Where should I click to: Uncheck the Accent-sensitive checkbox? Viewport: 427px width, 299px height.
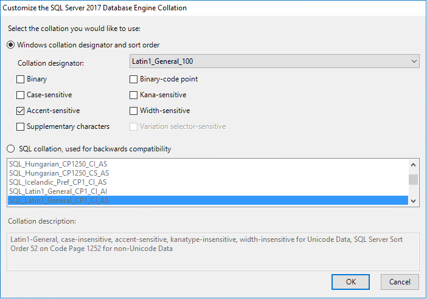21,111
